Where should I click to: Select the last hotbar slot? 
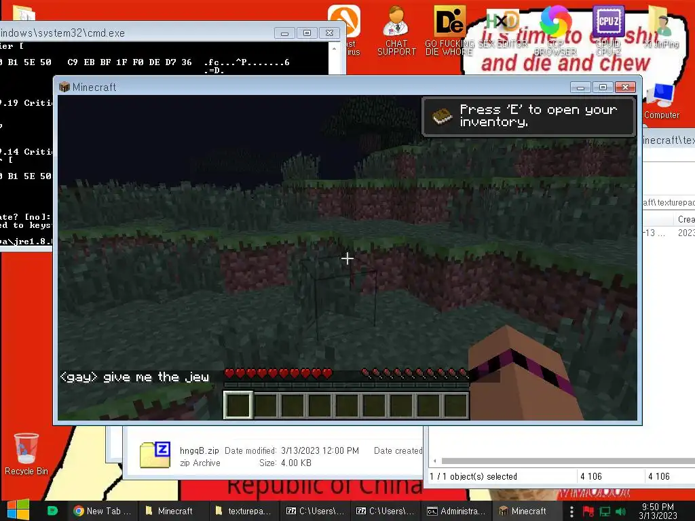[x=455, y=405]
